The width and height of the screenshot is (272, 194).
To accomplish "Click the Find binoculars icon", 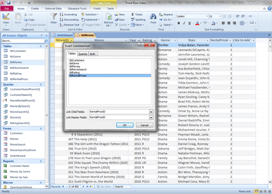I will pos(153,17).
